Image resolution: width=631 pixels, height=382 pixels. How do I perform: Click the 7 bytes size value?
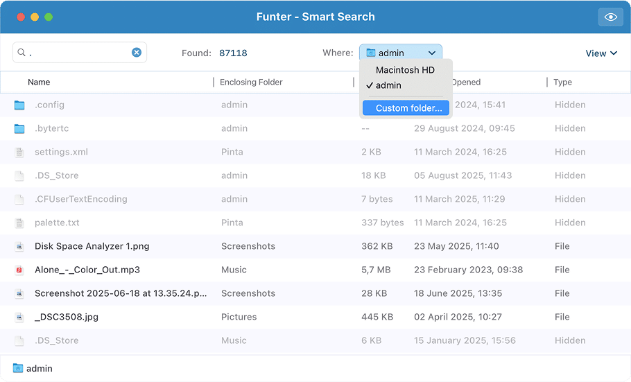click(377, 199)
